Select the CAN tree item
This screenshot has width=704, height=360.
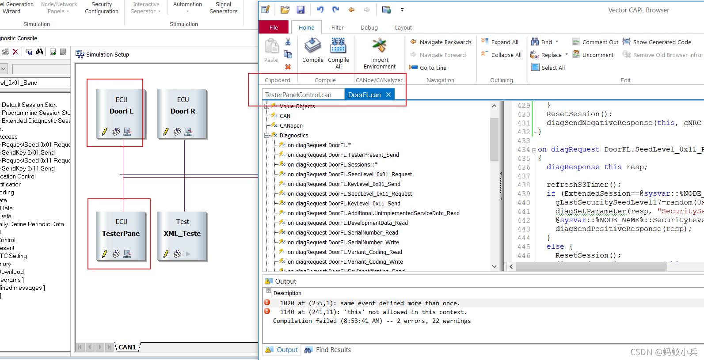(x=285, y=116)
